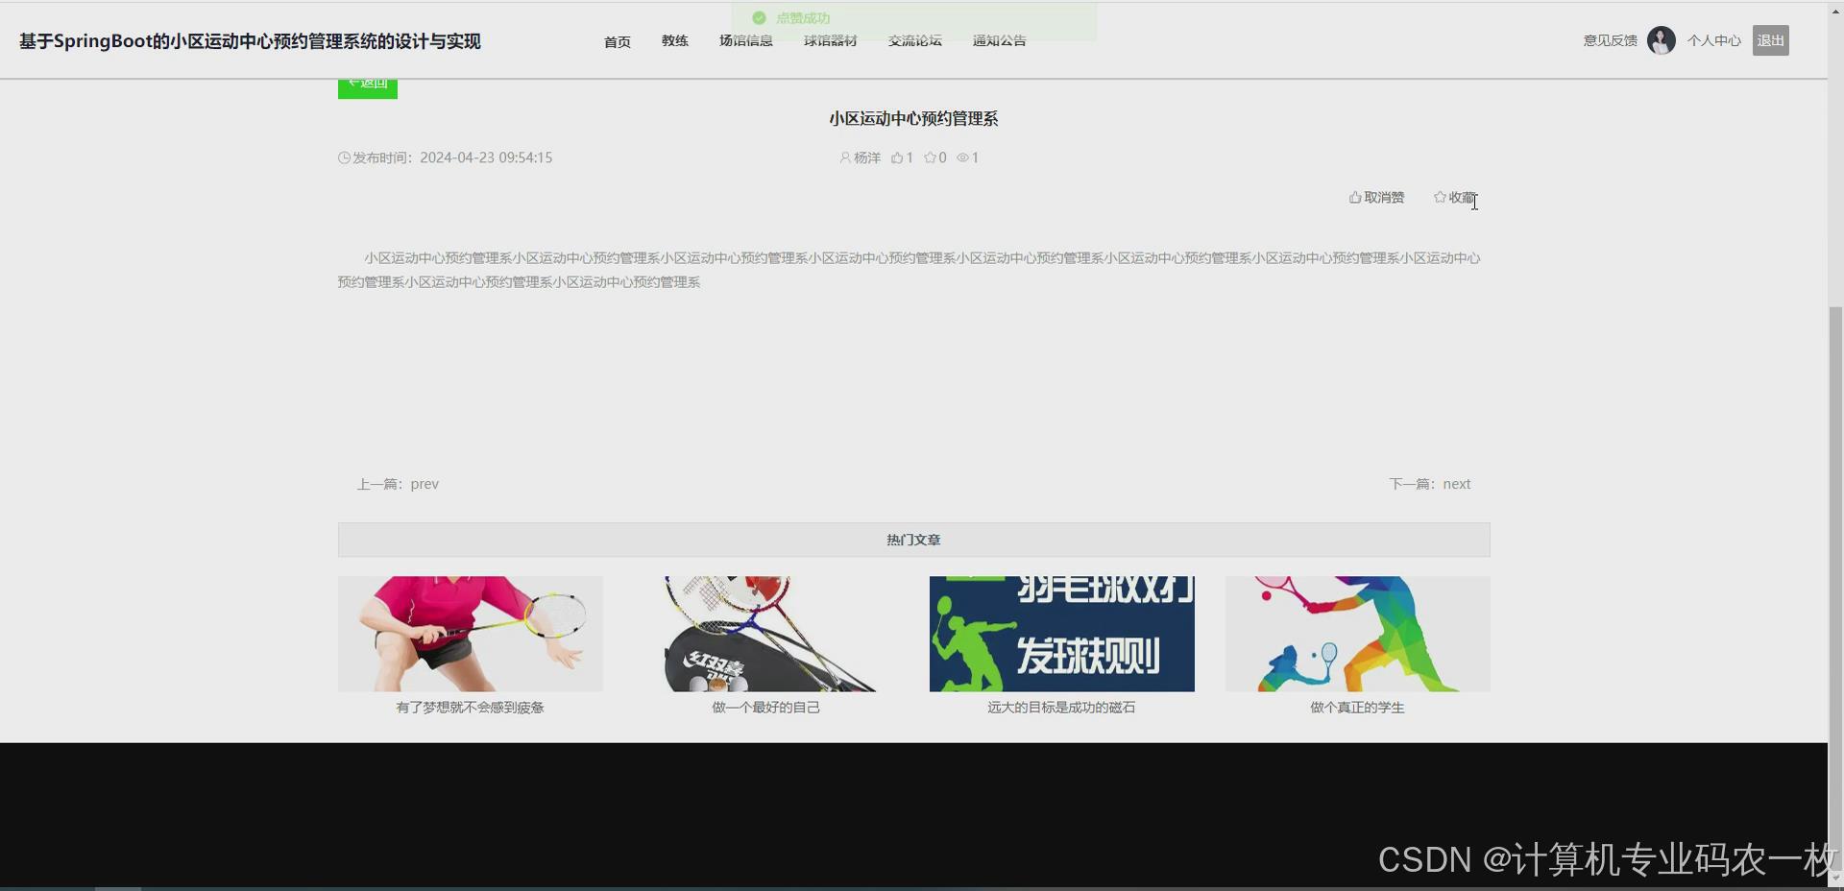Click the 收藏 favorite star button
1844x891 pixels.
click(1455, 197)
